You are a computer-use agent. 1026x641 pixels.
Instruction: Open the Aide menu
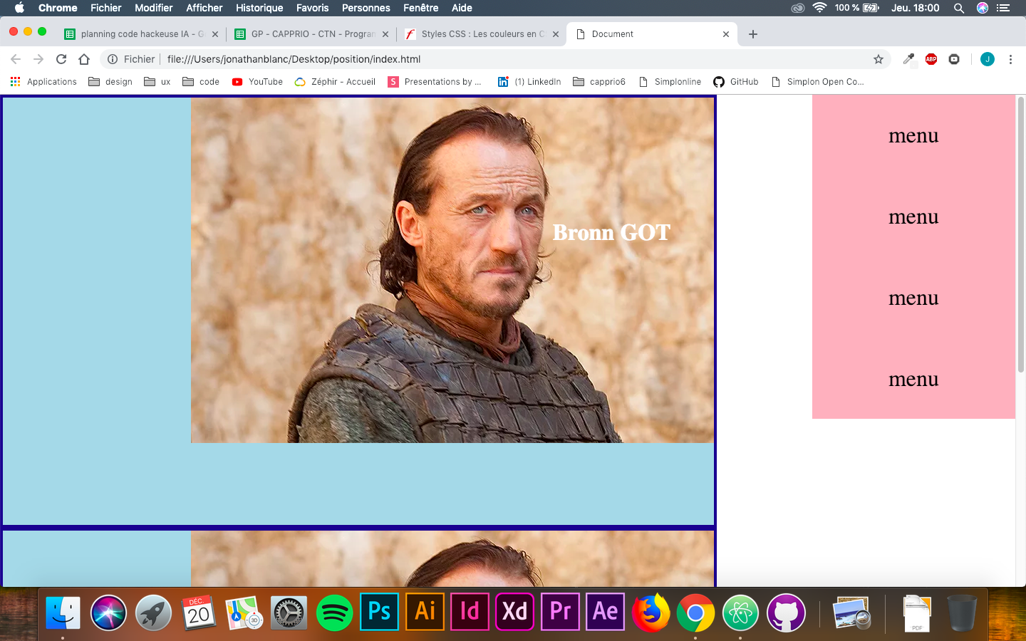tap(462, 8)
